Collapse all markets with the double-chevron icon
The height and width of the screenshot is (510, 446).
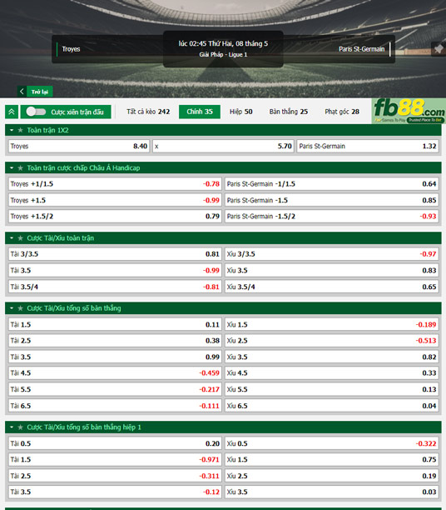pos(12,112)
